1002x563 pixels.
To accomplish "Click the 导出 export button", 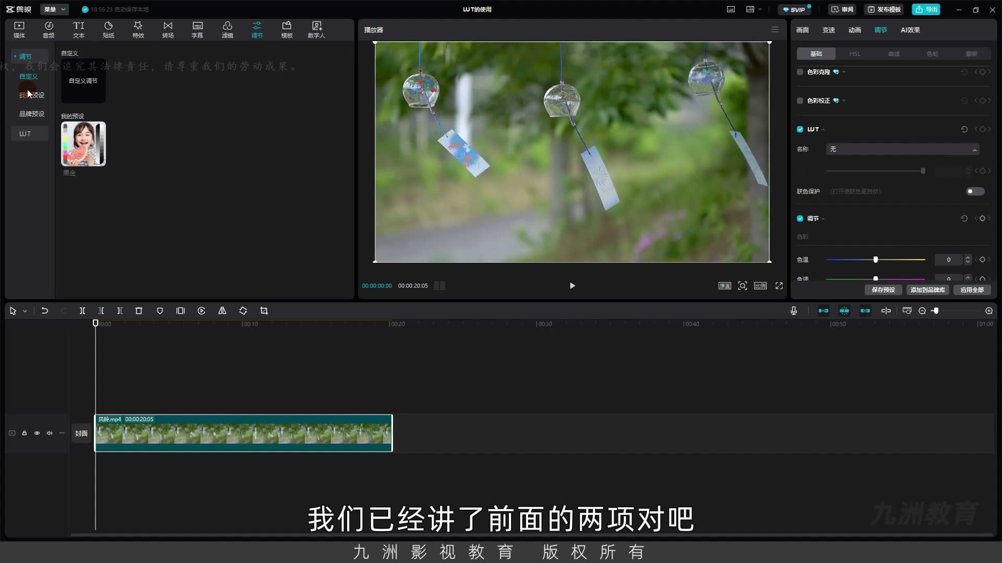I will [x=926, y=9].
